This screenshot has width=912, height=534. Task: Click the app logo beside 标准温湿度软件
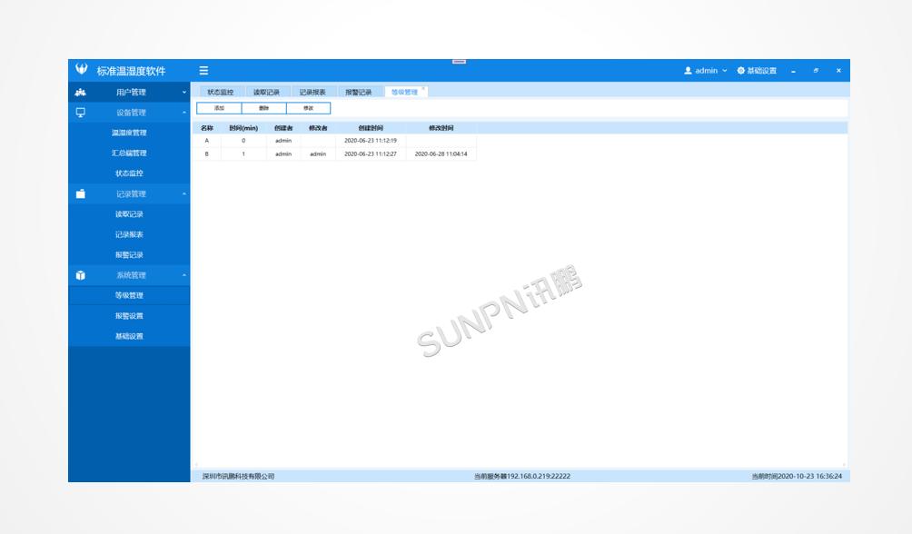[81, 70]
